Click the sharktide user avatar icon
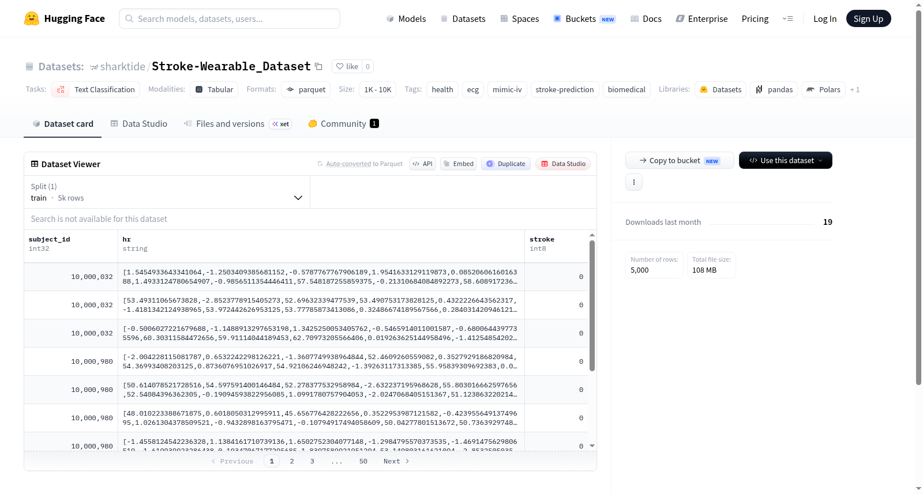The width and height of the screenshot is (923, 494). 94,67
